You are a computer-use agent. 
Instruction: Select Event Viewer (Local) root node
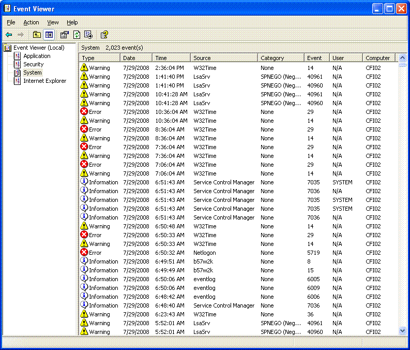39,48
